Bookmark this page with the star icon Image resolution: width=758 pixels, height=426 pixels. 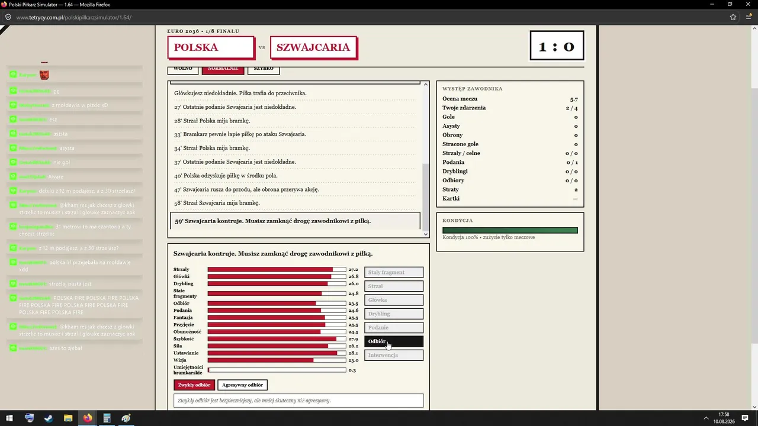point(733,17)
